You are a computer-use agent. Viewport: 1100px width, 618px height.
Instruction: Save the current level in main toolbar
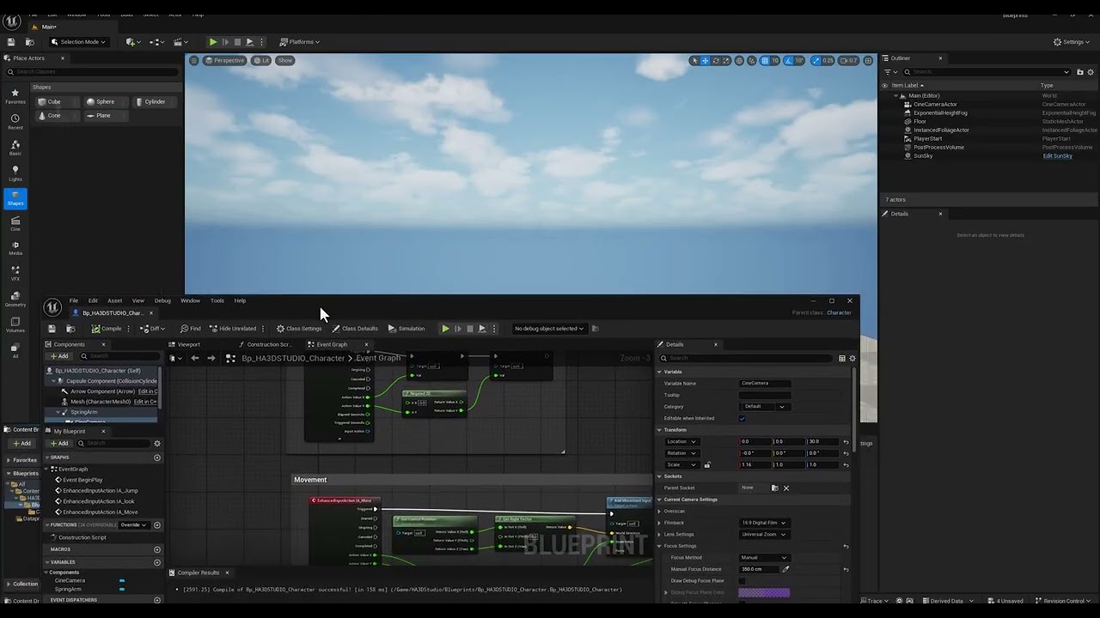tap(11, 42)
